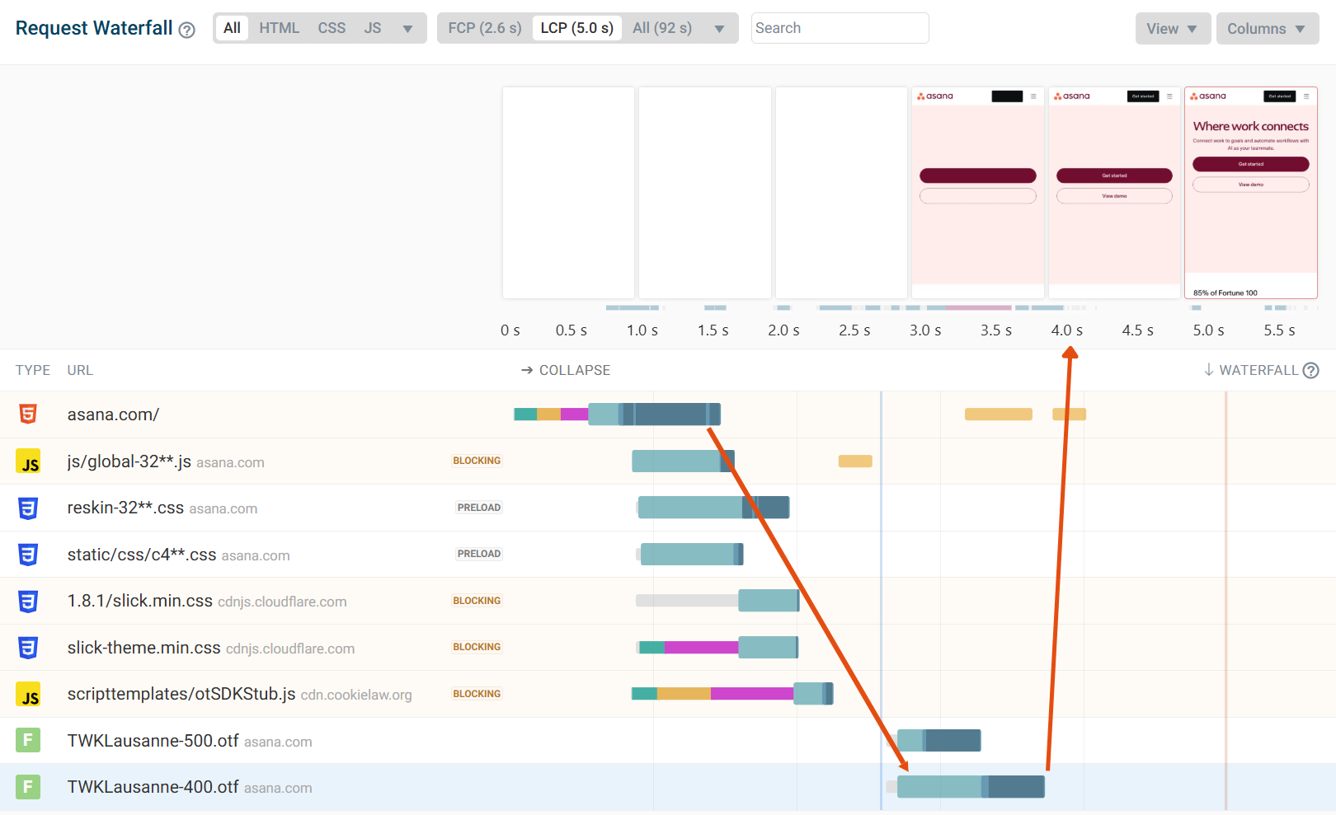The height and width of the screenshot is (815, 1336).
Task: Click the TYPE column header
Action: coord(33,371)
